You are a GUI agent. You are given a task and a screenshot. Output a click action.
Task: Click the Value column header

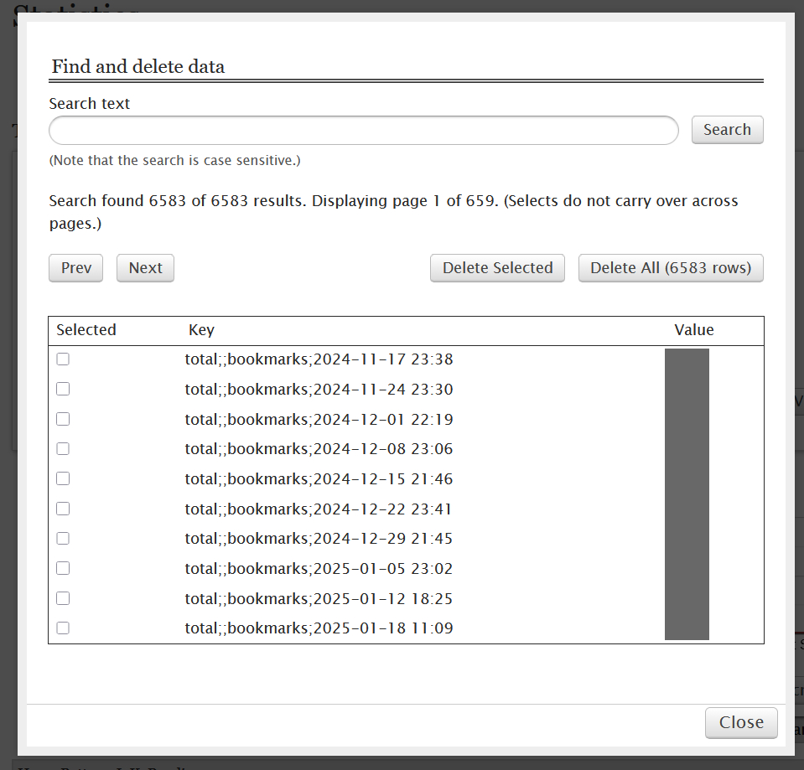coord(694,330)
